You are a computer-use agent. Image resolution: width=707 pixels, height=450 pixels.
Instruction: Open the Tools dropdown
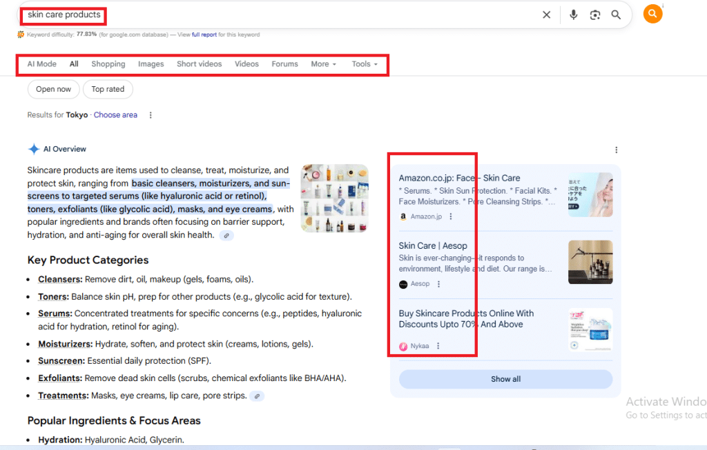[x=365, y=64]
